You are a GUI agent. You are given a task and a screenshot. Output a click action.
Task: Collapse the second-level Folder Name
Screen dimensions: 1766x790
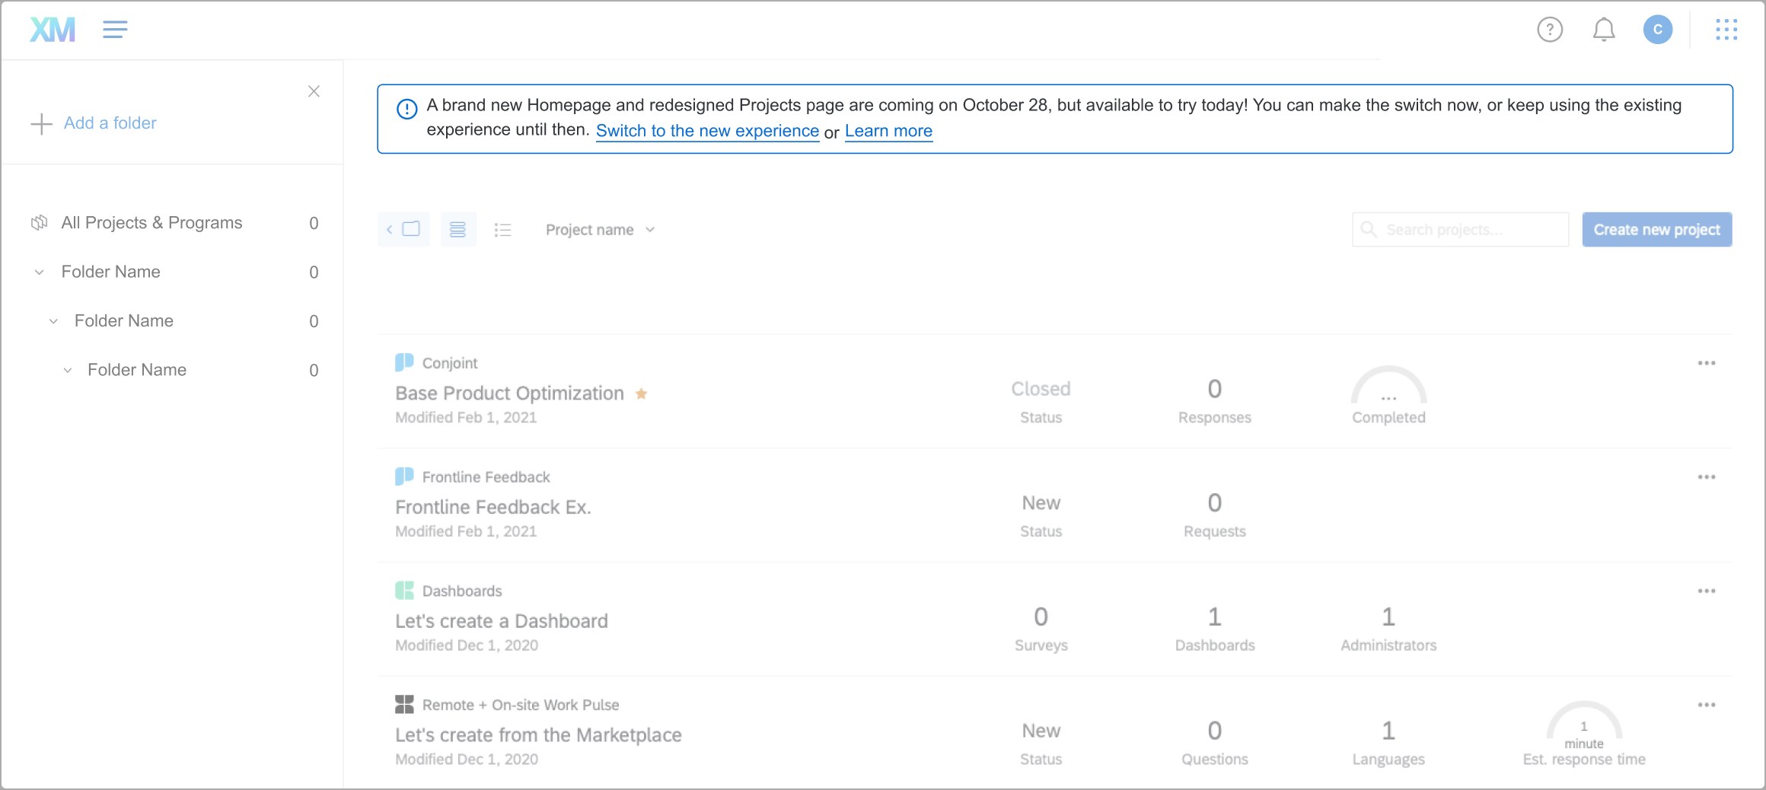point(53,321)
